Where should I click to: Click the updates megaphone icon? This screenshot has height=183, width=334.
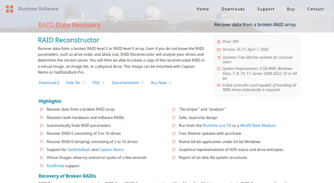(x=219, y=57)
